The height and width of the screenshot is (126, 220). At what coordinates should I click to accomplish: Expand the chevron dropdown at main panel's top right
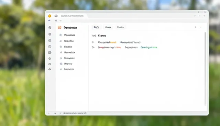click(196, 27)
